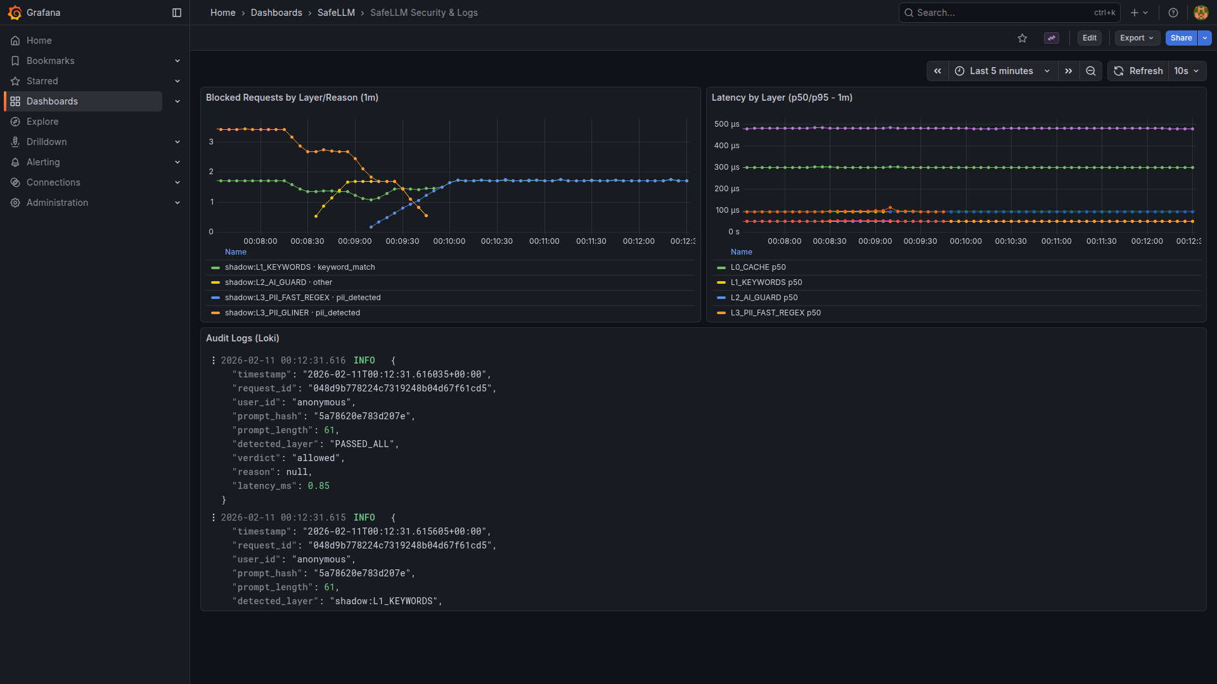Expand the Administration section chevron
The image size is (1217, 684).
coord(177,203)
